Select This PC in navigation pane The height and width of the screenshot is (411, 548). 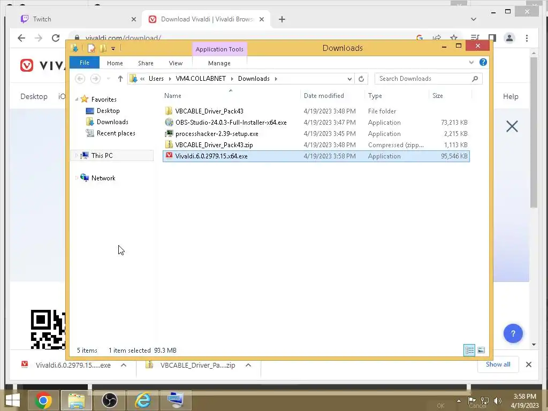(102, 156)
